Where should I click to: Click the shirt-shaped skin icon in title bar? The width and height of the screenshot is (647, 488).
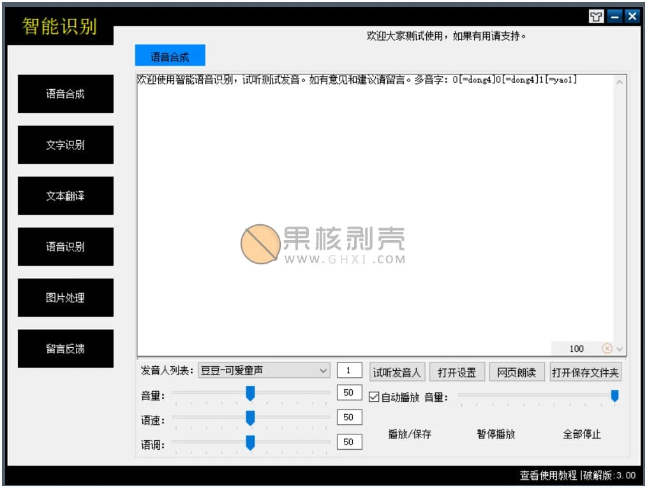click(x=596, y=17)
